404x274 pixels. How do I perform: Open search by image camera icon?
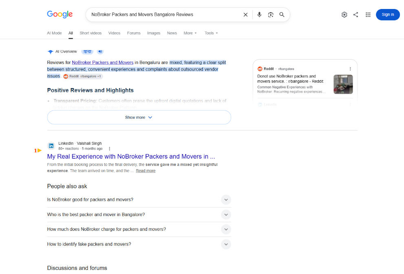(x=271, y=15)
